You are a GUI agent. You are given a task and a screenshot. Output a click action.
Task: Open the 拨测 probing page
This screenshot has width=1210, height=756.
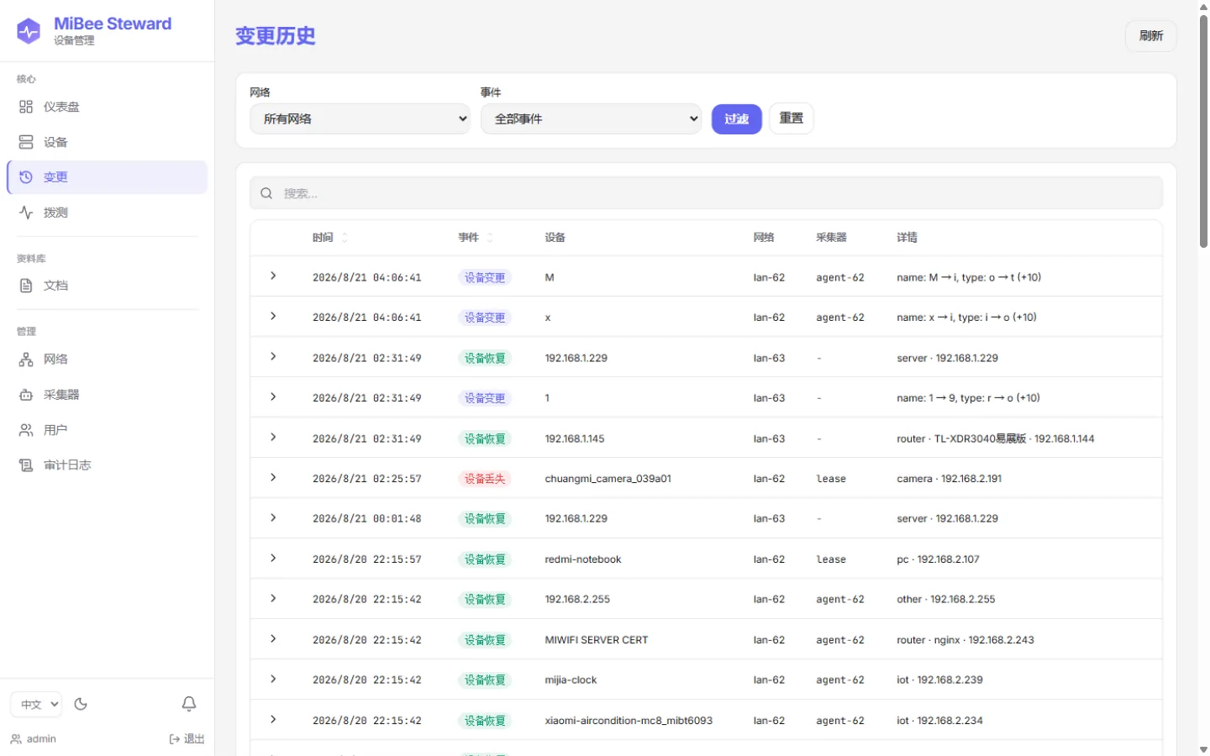tap(107, 213)
